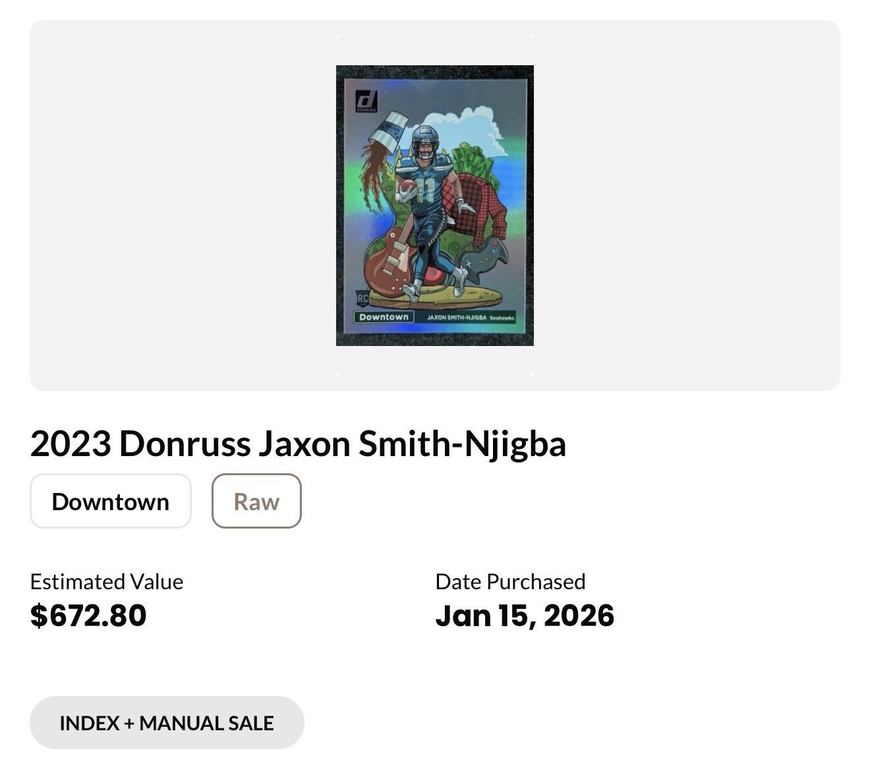Click the green Downtown label on the card
The image size is (870, 783).
384,317
